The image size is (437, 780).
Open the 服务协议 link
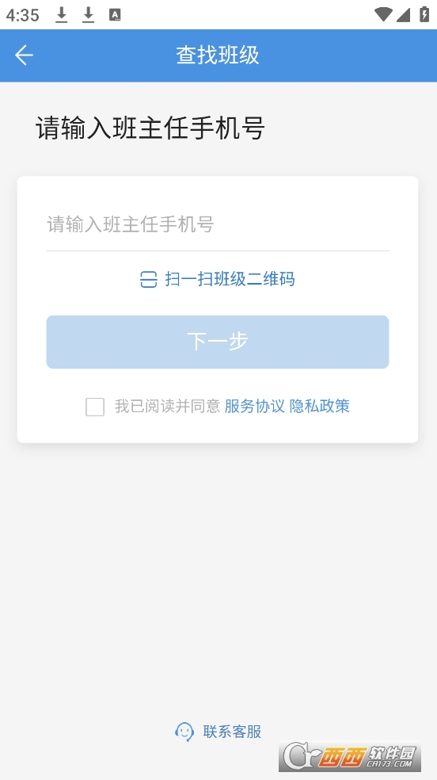(255, 407)
